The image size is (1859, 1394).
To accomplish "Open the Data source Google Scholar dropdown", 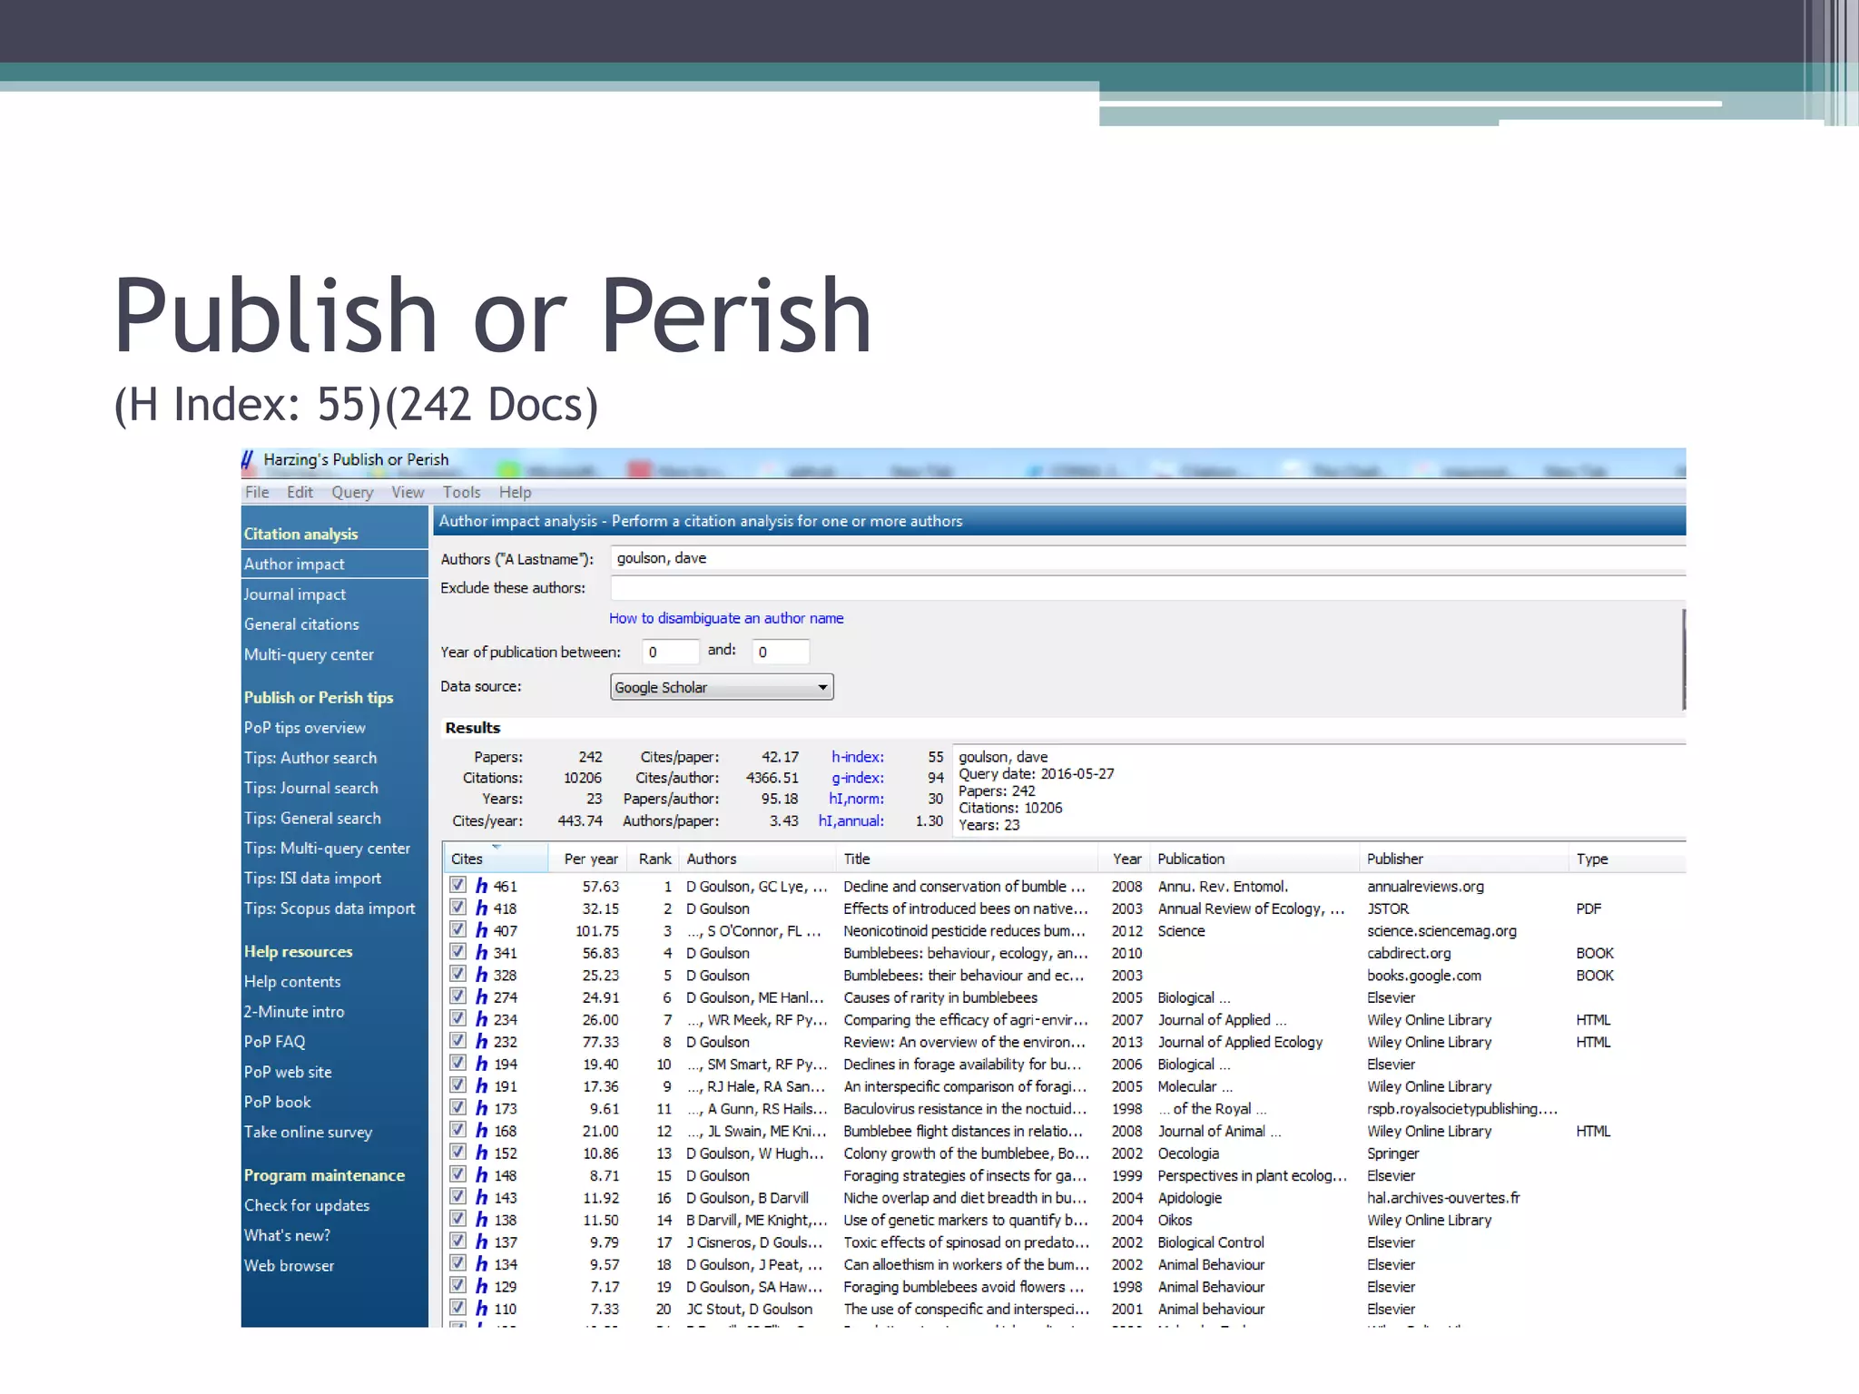I will coord(722,687).
